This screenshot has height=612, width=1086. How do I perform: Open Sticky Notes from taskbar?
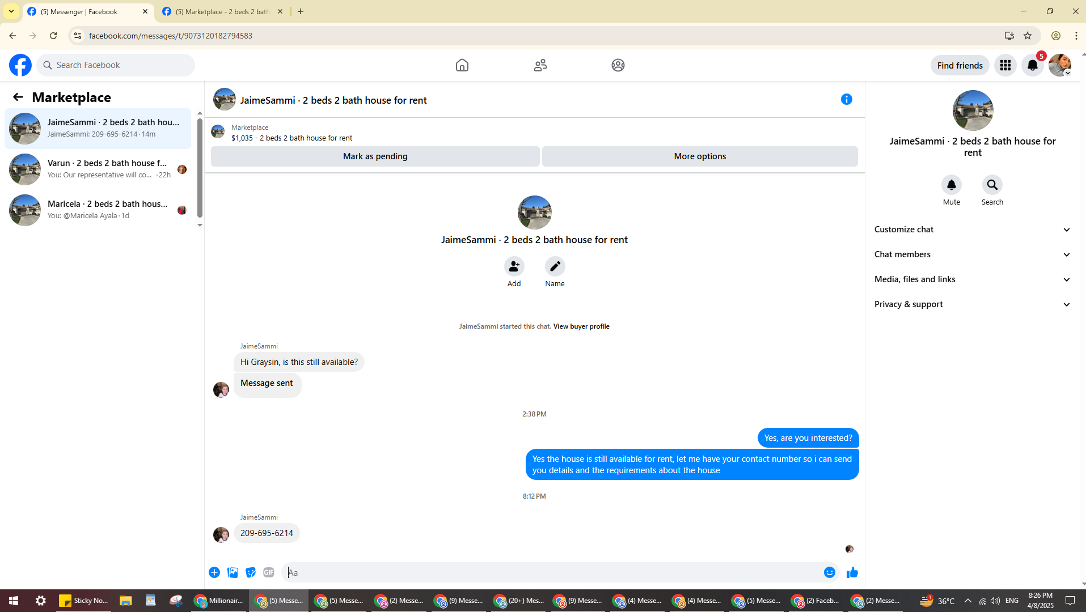[83, 601]
